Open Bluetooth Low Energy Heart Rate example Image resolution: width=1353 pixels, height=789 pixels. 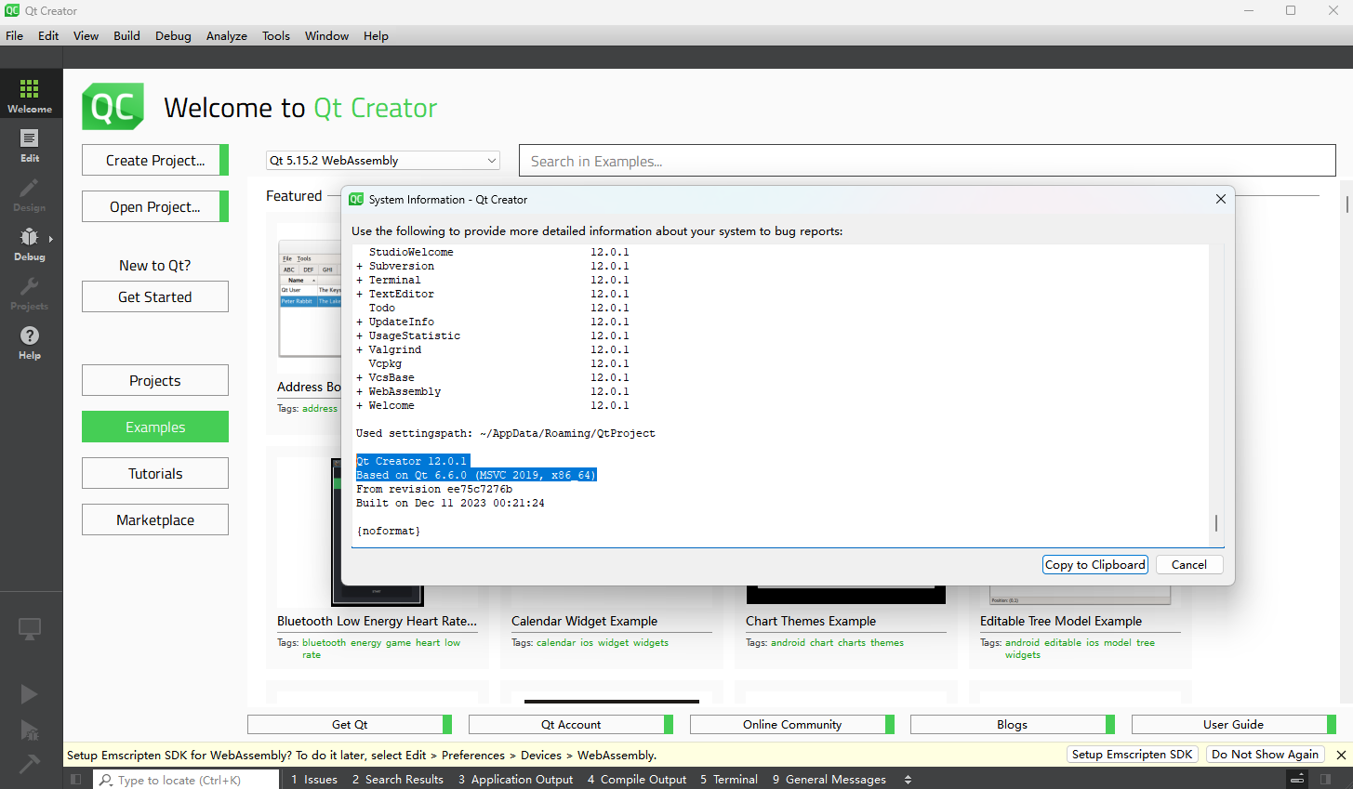377,621
